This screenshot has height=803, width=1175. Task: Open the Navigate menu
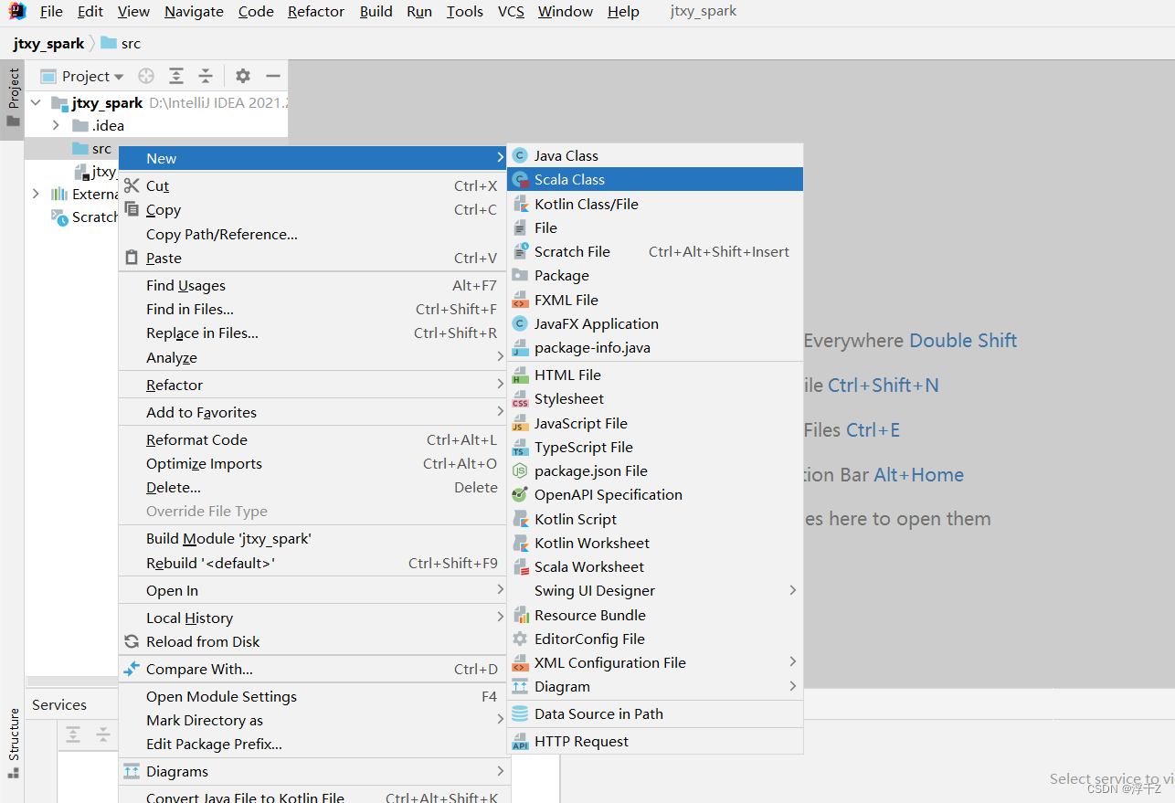(194, 12)
